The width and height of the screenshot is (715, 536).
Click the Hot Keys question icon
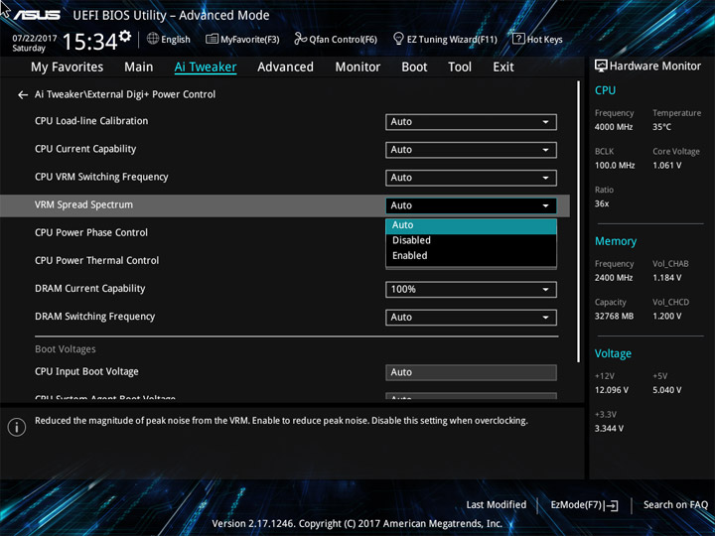click(x=518, y=39)
